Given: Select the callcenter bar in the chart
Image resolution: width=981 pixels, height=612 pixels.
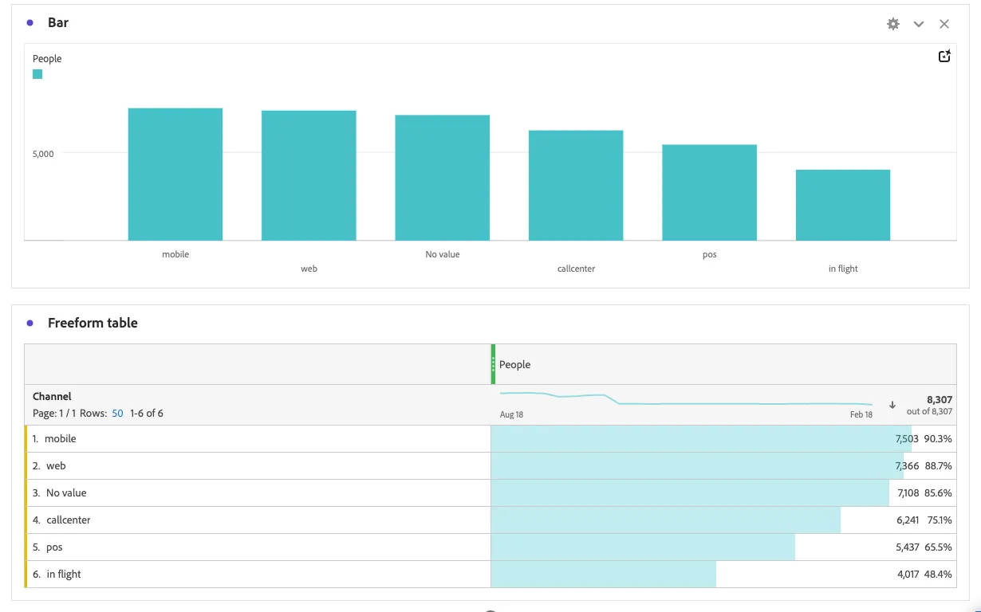Looking at the screenshot, I should pos(576,185).
